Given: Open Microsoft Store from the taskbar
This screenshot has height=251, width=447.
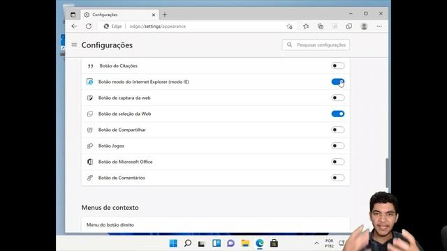Looking at the screenshot, I should click(x=274, y=243).
